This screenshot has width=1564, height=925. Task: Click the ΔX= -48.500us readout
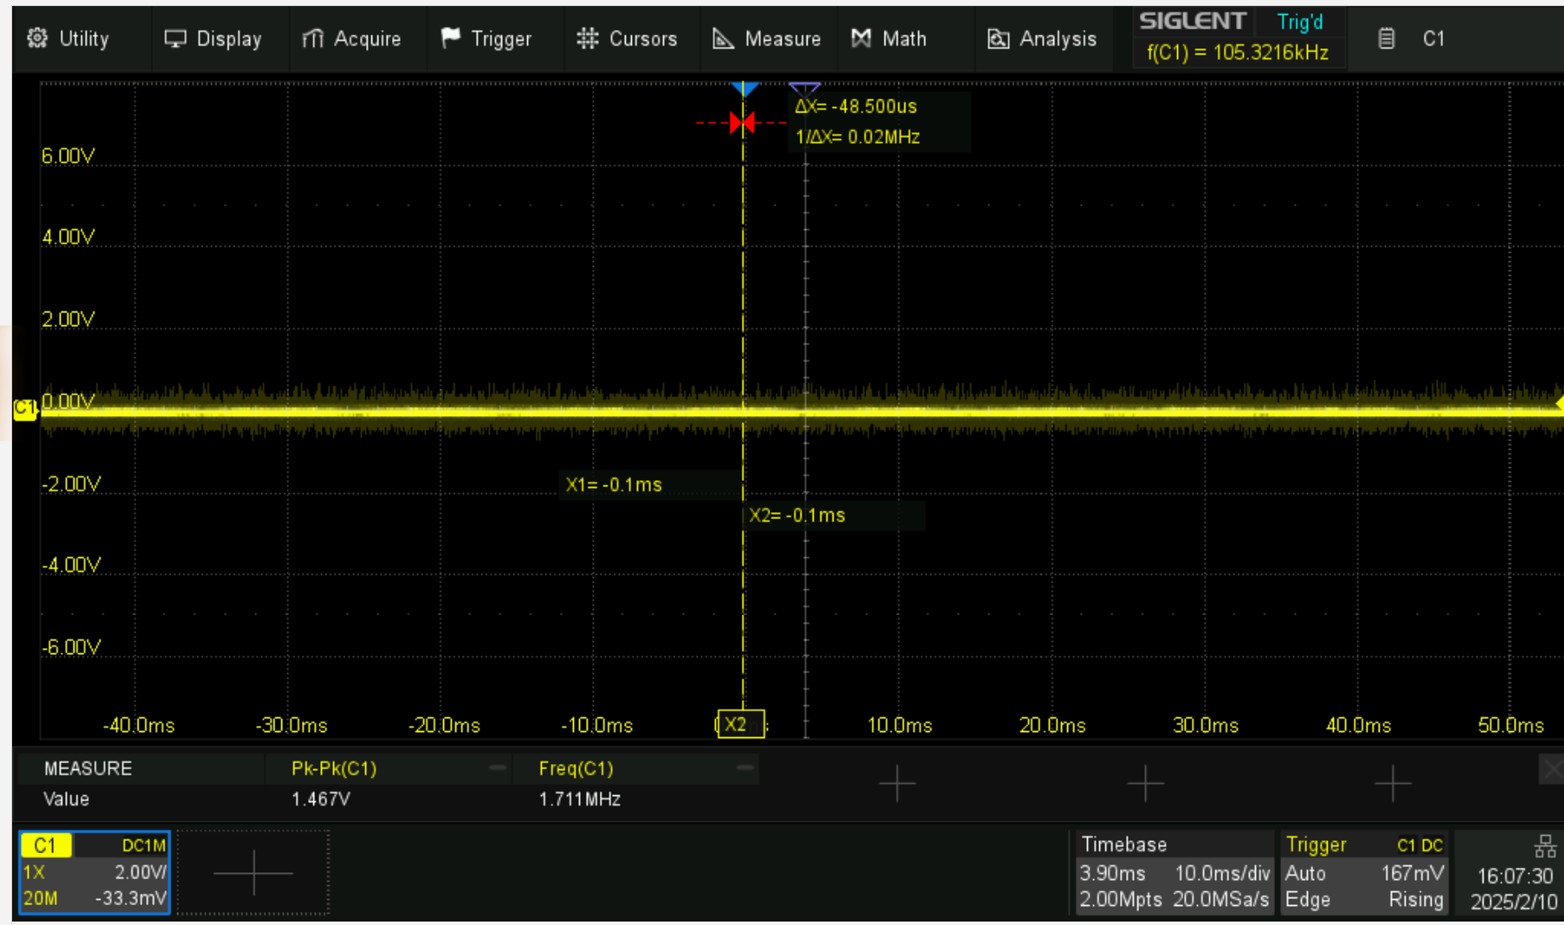coord(856,106)
